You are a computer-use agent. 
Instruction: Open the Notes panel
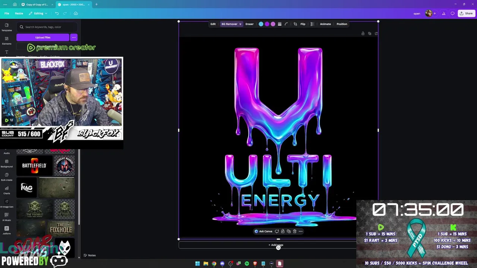tap(89, 255)
